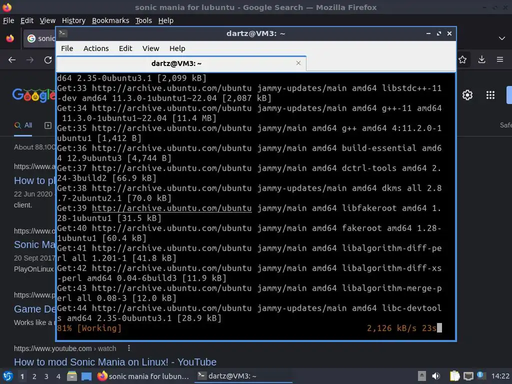This screenshot has height=384, width=512.
Task: Select the dartz@VM3 terminal tab
Action: tap(181, 63)
